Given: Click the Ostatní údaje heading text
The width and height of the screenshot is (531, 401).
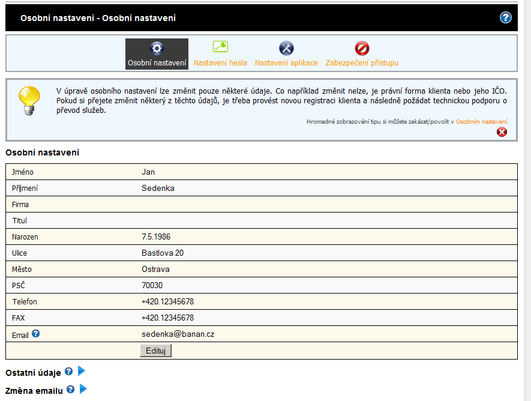Looking at the screenshot, I should pyautogui.click(x=33, y=373).
